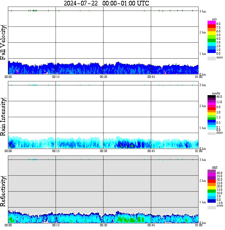Pick the dark blue swatch in the mm/hr legend
The height and width of the screenshot is (230, 225).
[211, 121]
